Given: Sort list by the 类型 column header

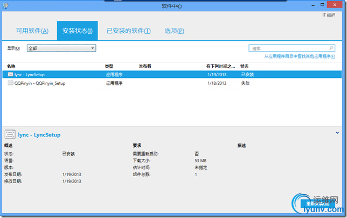Looking at the screenshot, I should click(109, 67).
